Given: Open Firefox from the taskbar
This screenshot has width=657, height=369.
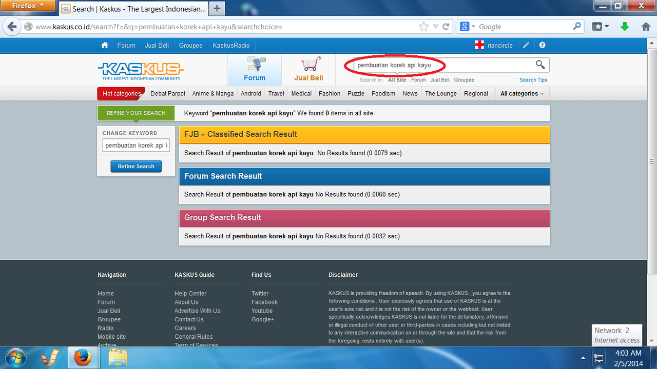Looking at the screenshot, I should coord(82,358).
